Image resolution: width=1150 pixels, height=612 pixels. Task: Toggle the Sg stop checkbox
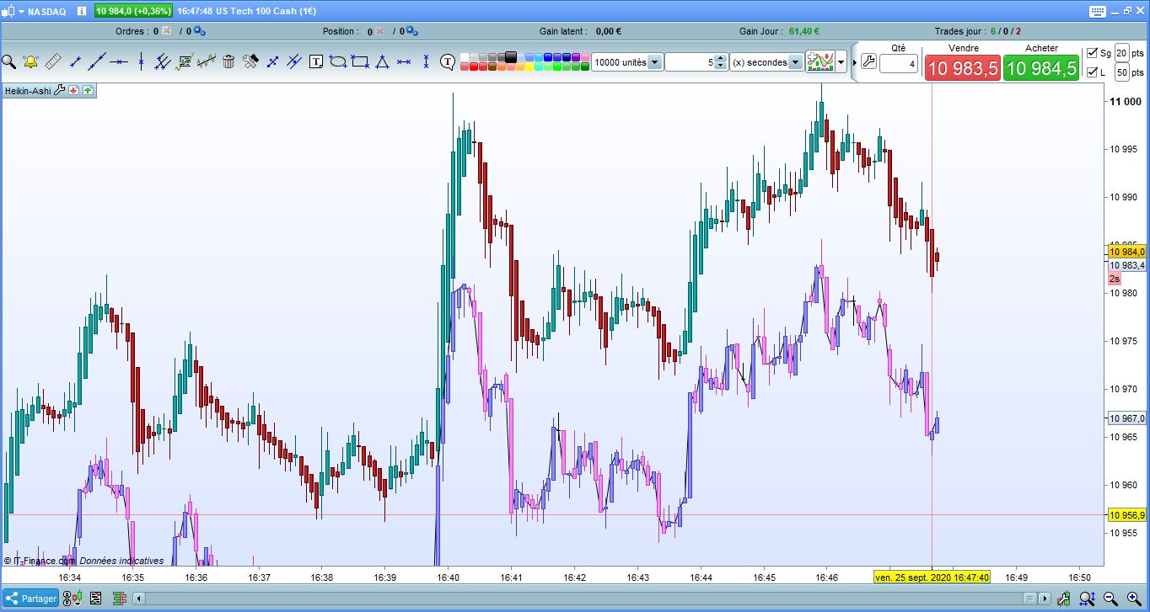pyautogui.click(x=1093, y=52)
